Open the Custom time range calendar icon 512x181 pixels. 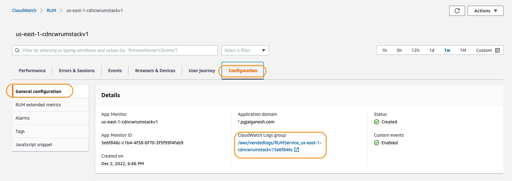(497, 50)
